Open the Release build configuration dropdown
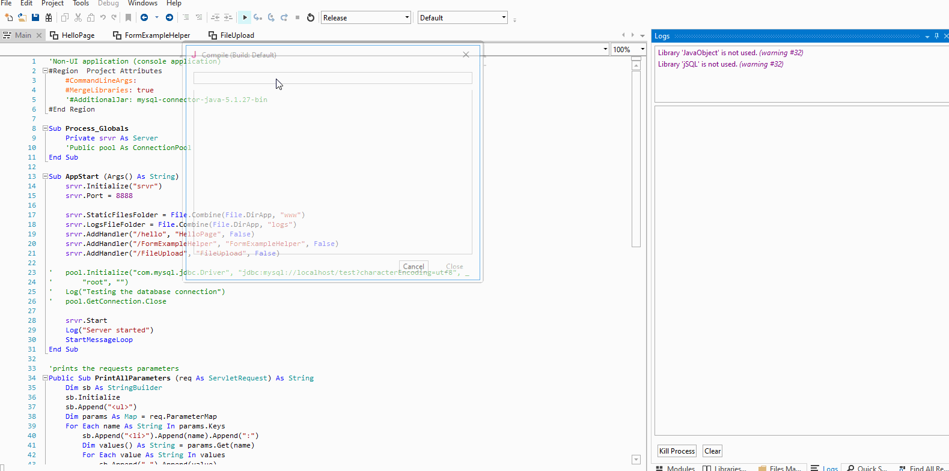The height and width of the screenshot is (471, 949). click(x=407, y=17)
